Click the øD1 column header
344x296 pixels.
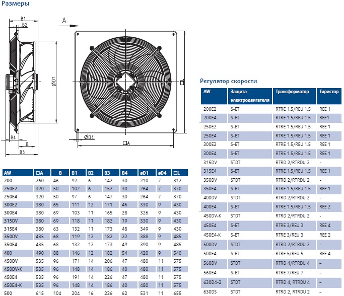(147, 173)
